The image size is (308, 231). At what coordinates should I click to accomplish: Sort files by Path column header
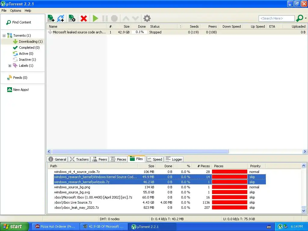pyautogui.click(x=93, y=166)
